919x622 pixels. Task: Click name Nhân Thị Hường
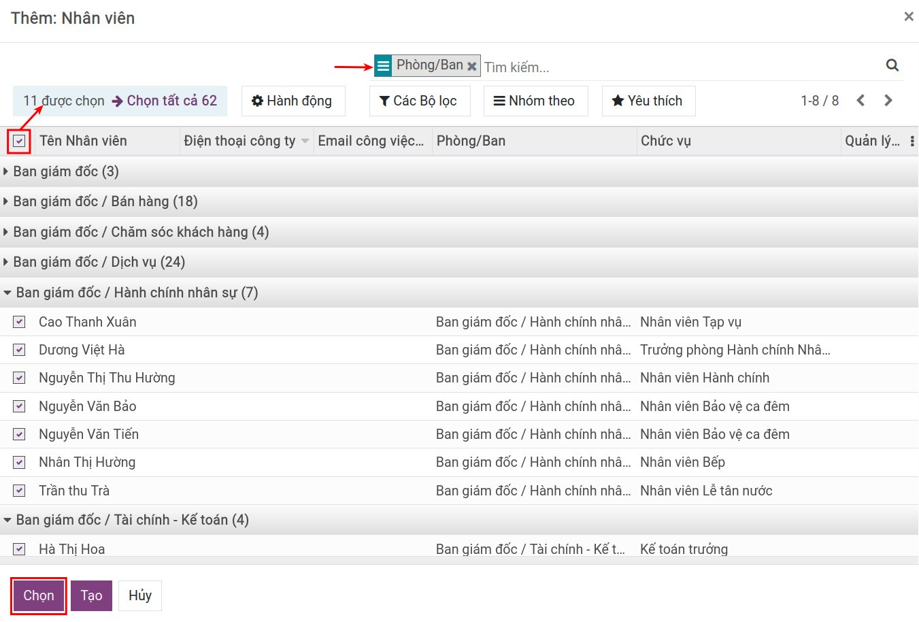87,462
